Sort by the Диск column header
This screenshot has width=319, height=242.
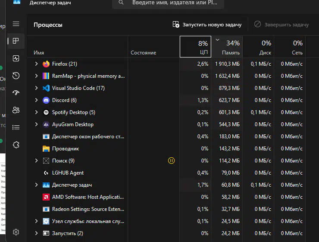(x=258, y=47)
